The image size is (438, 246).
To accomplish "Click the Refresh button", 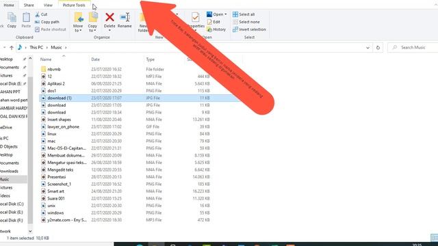I will [378, 48].
